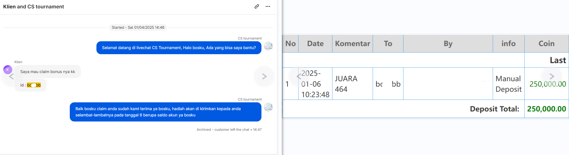Click the 'Komentar' column header
Screen dimensions: 569x155
[352, 44]
